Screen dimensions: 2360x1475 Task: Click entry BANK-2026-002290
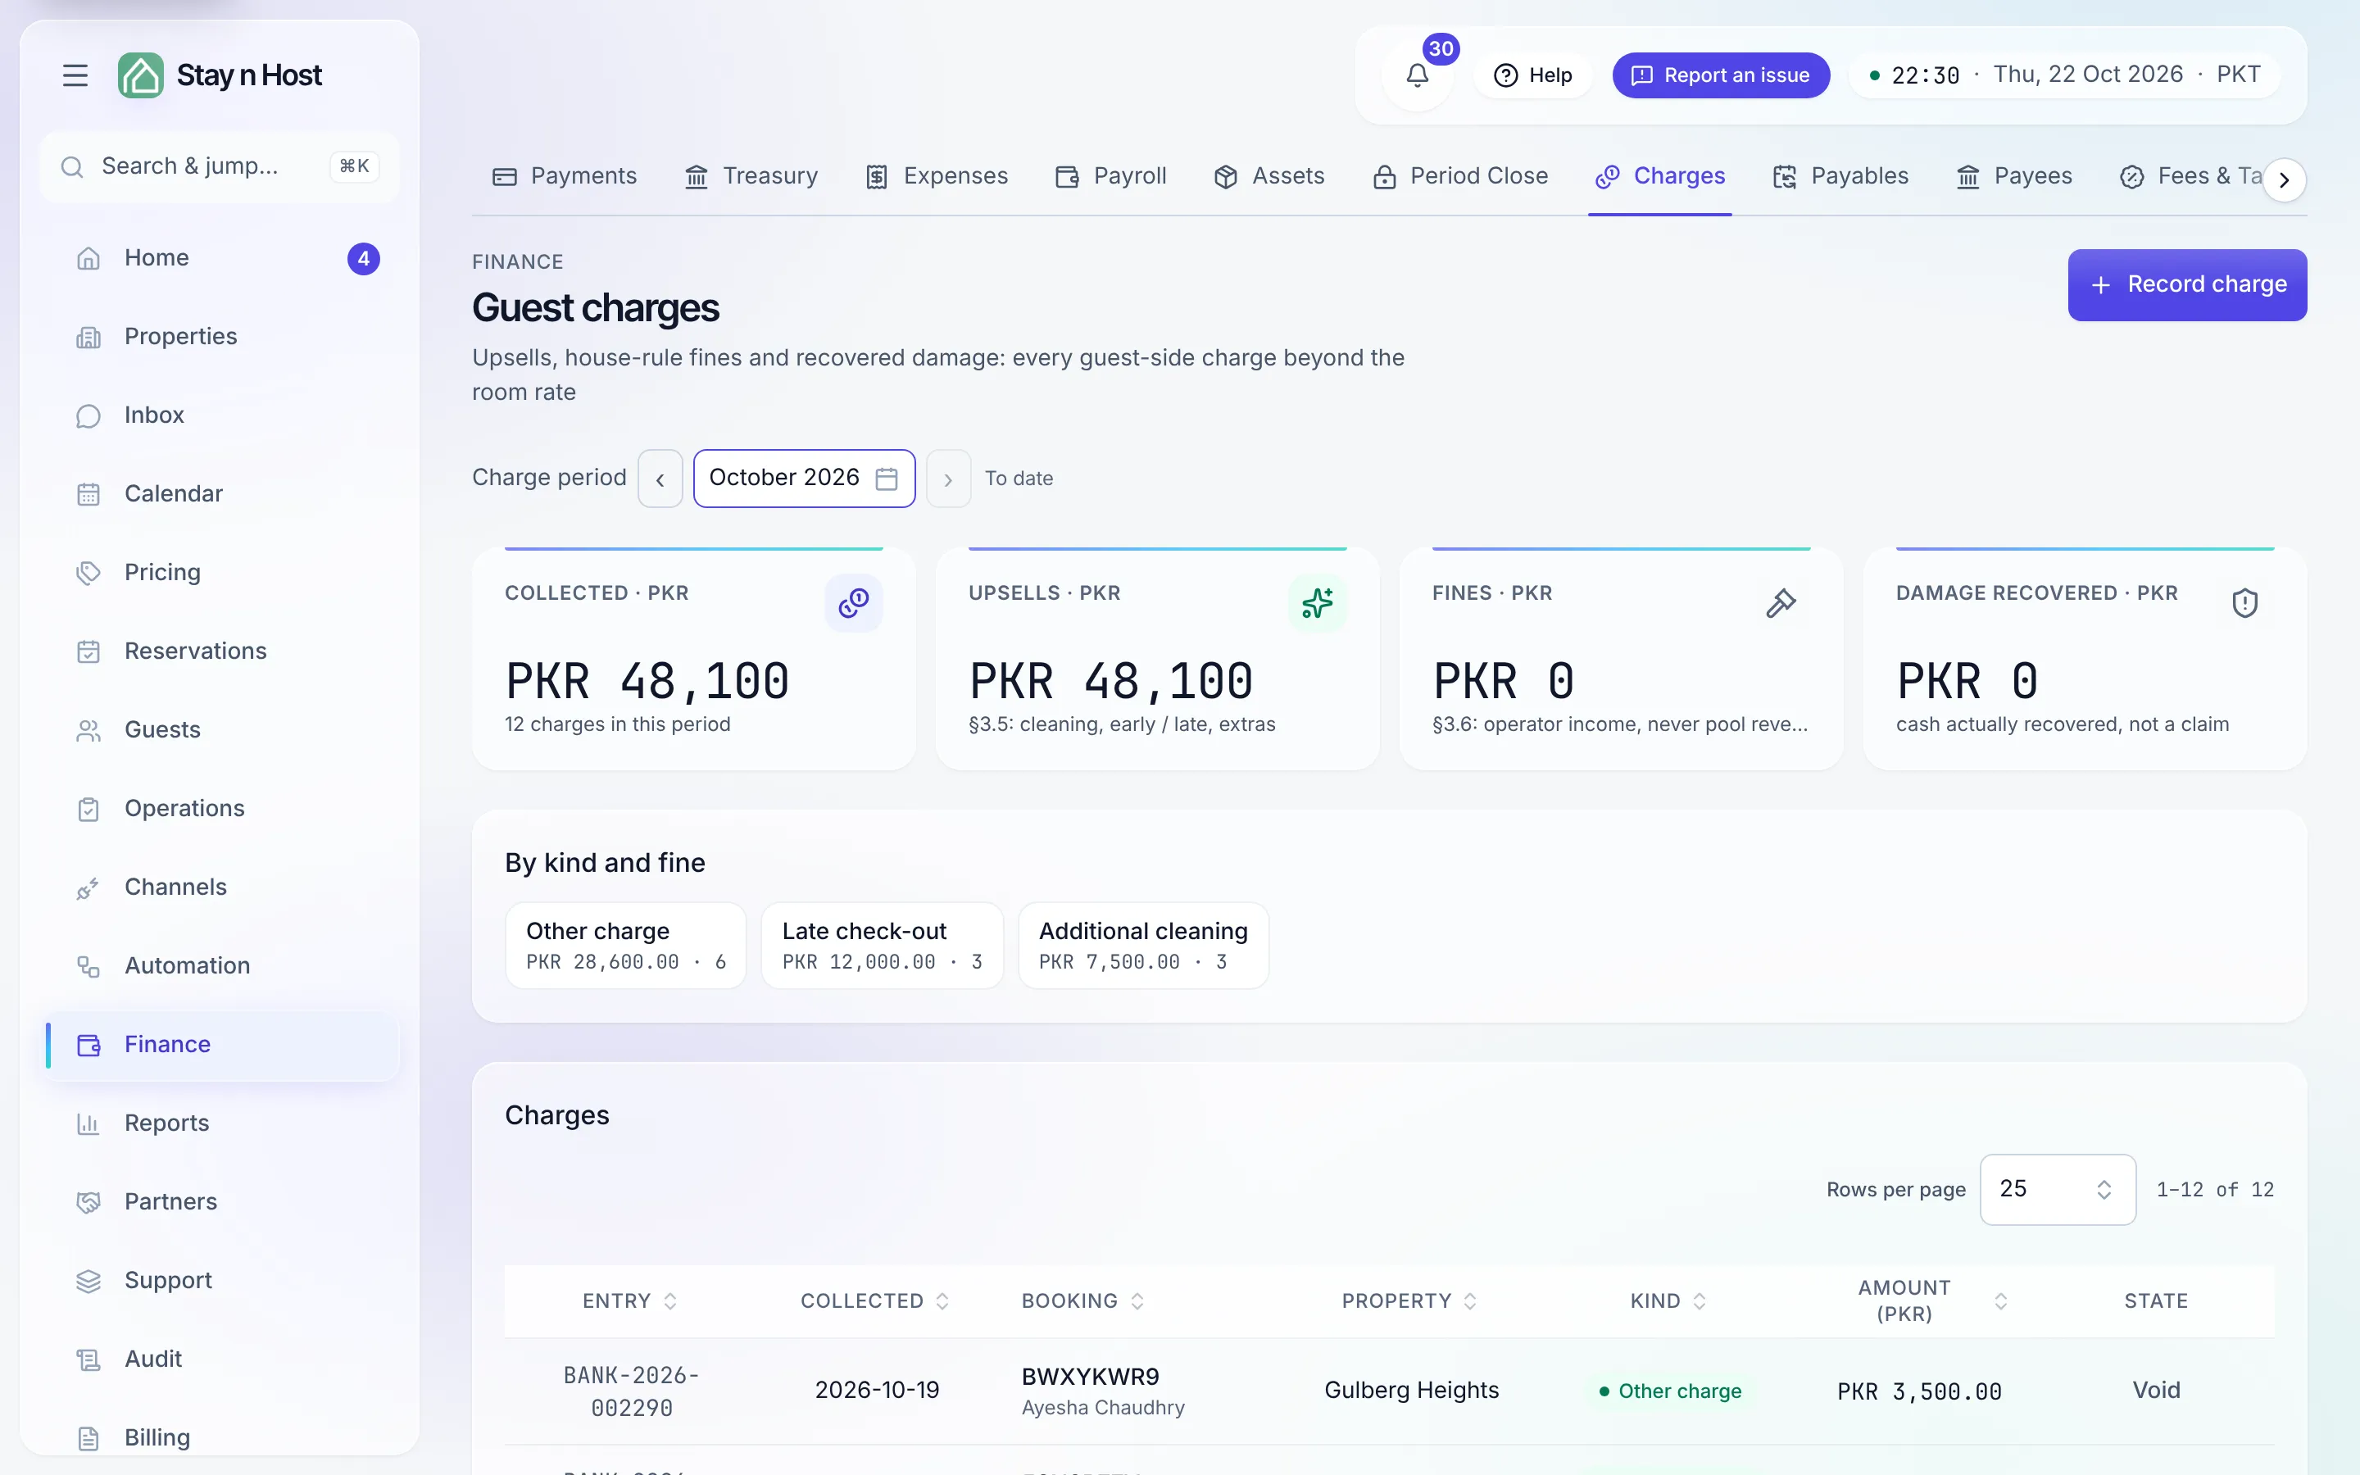[x=632, y=1392]
